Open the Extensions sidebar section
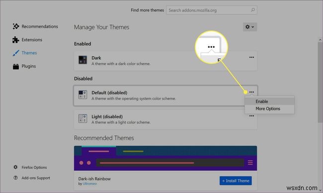The height and width of the screenshot is (193, 323). point(27,40)
